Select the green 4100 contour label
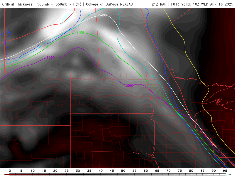 (x=80, y=33)
